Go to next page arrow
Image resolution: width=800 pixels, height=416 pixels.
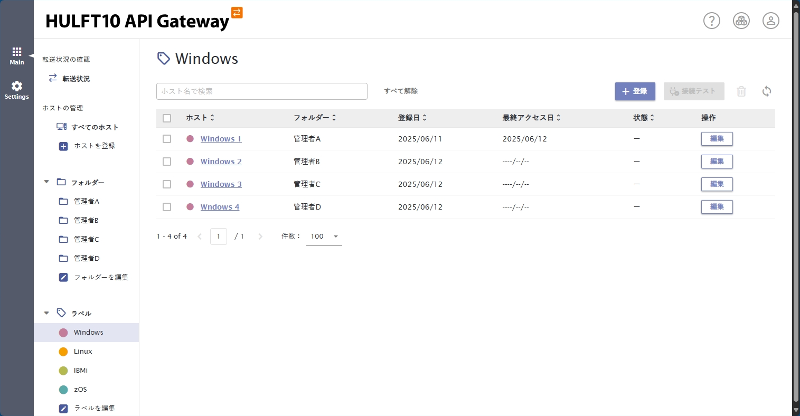260,237
